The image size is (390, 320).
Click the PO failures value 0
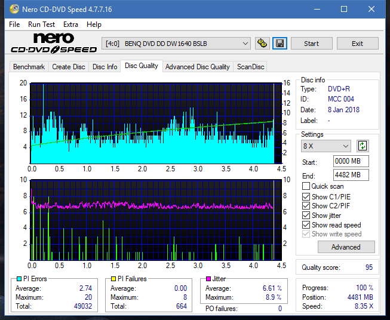[x=280, y=309]
